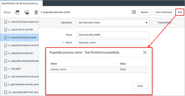Click the httpd value cell
This screenshot has height=96, width=185.
tap(123, 69)
